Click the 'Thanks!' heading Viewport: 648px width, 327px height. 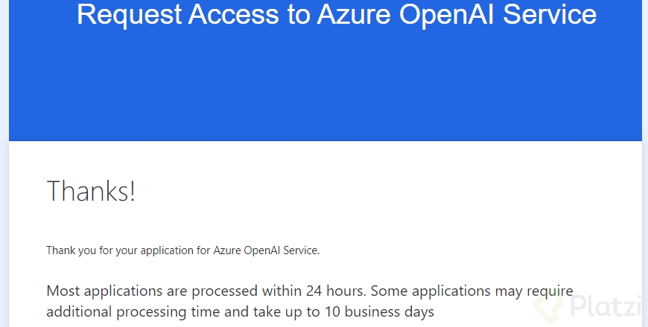pyautogui.click(x=91, y=191)
